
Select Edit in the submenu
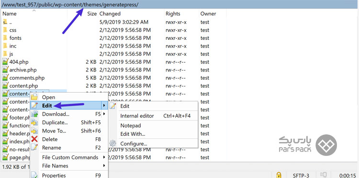click(x=125, y=106)
